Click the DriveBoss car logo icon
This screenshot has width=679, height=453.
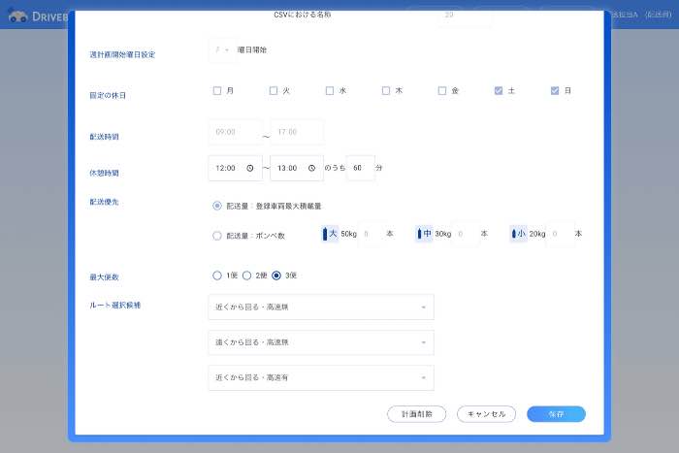click(17, 16)
